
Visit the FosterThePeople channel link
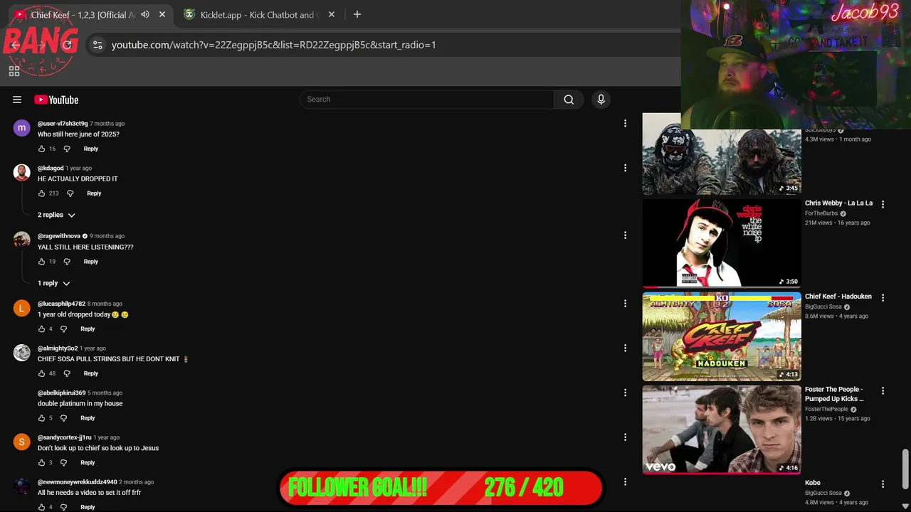coord(826,410)
